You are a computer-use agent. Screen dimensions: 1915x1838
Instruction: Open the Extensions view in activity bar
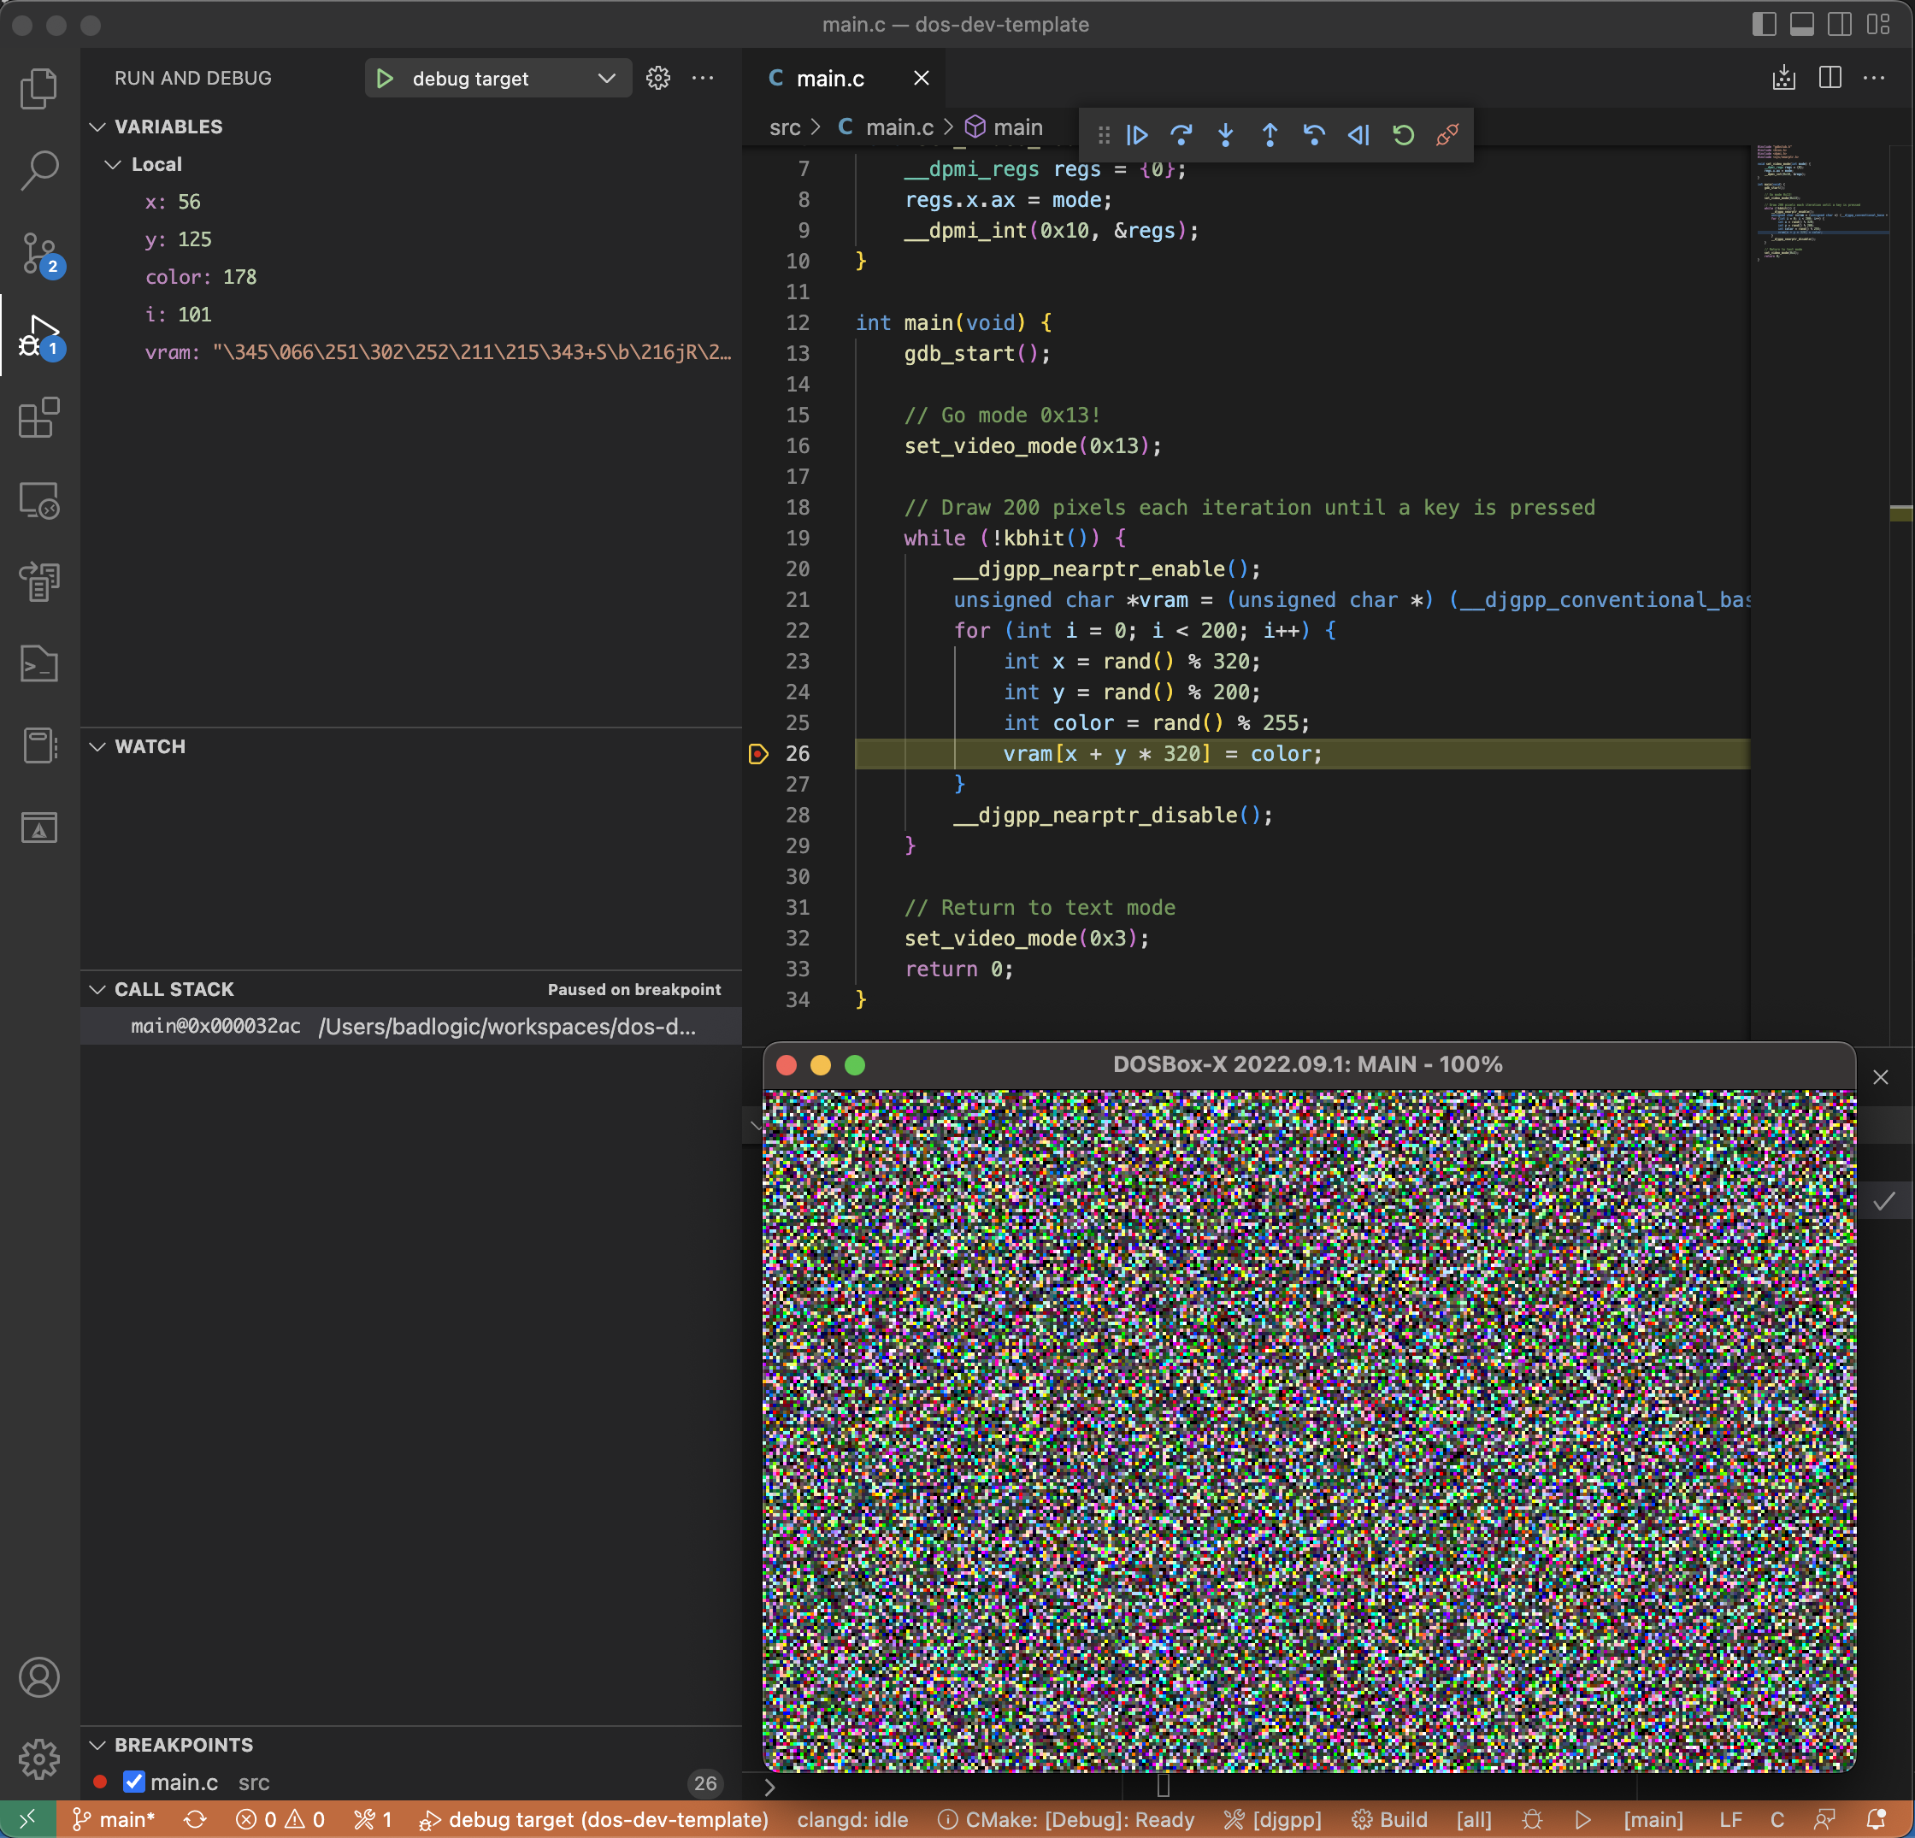pyautogui.click(x=39, y=418)
